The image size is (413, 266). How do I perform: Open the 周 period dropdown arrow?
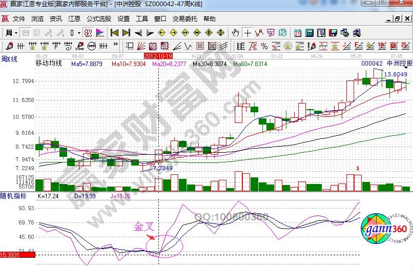pos(16,33)
